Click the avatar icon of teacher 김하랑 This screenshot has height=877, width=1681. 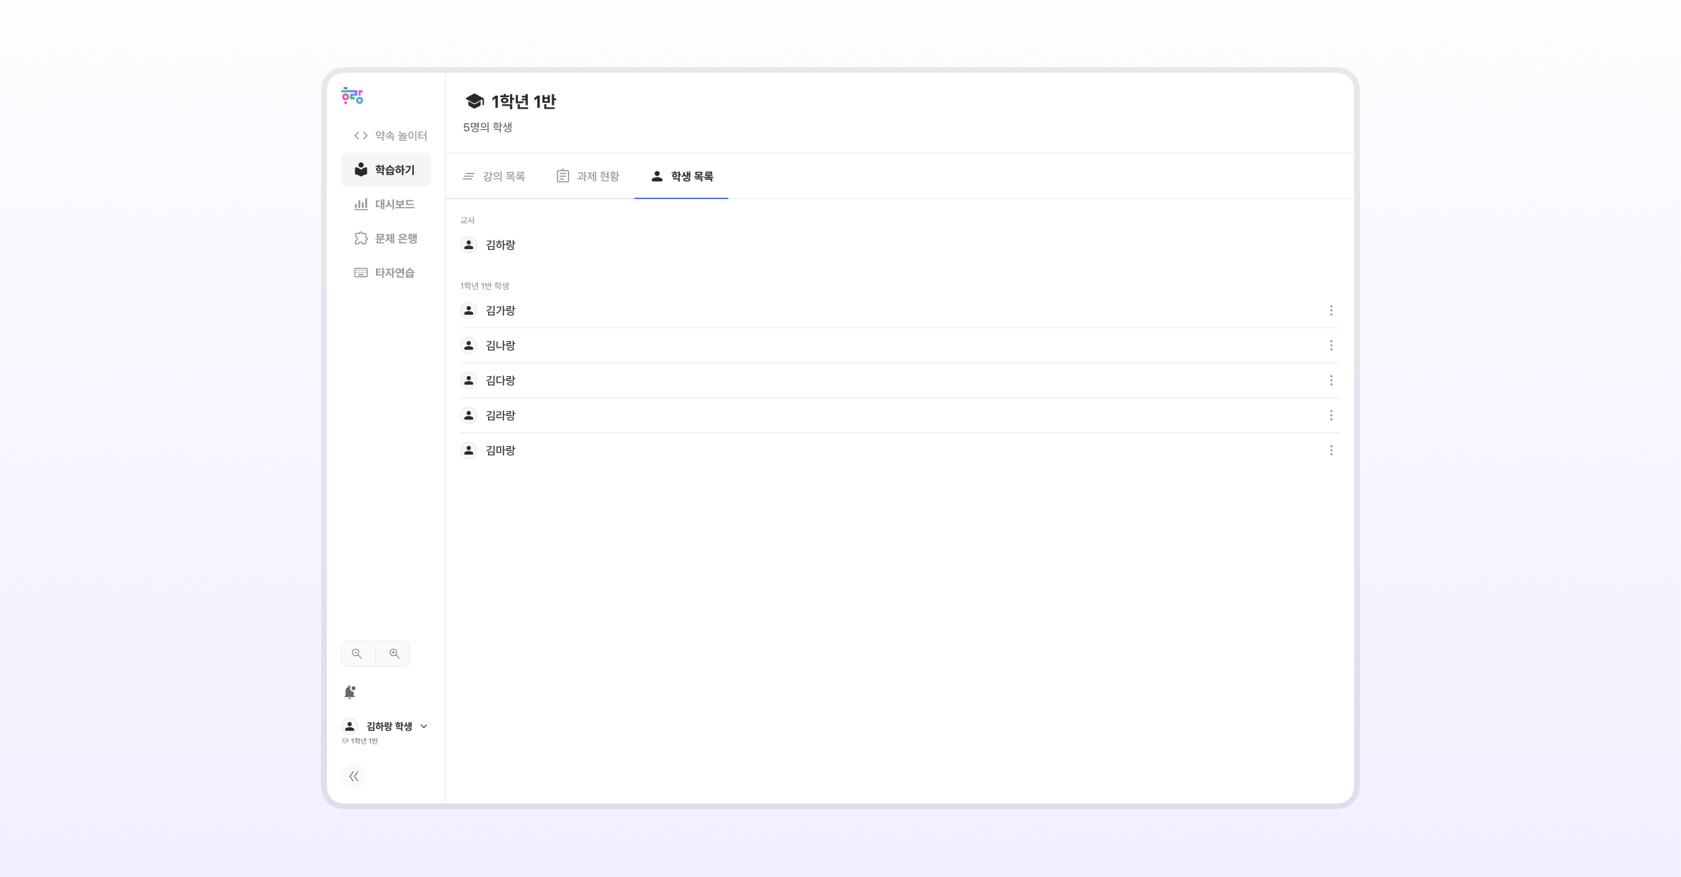(x=469, y=245)
